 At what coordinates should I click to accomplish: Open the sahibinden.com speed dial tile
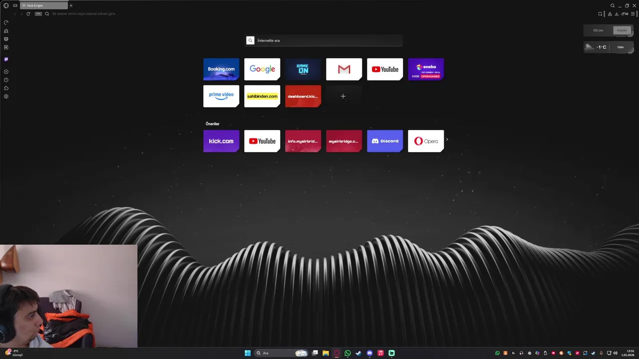click(262, 96)
